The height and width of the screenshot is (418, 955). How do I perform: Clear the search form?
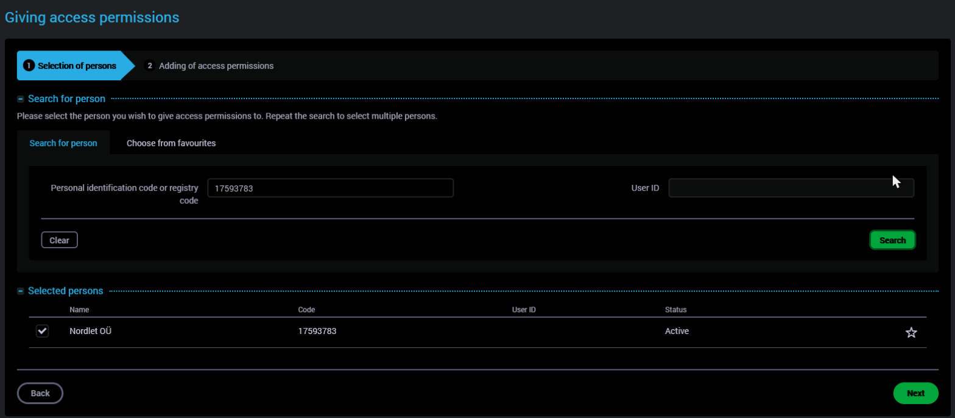[x=59, y=240]
